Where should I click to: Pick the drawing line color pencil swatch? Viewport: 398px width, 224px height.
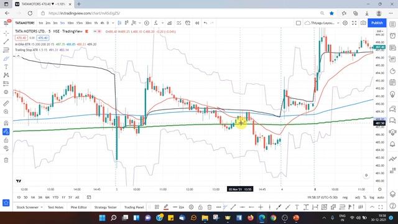point(166,207)
